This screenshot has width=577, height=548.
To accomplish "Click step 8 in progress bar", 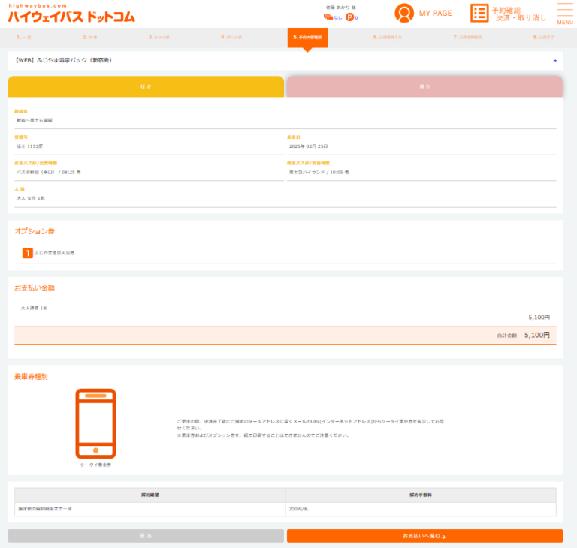I will pyautogui.click(x=544, y=36).
